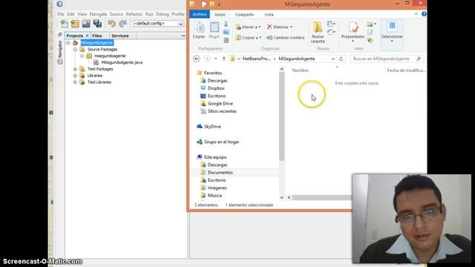Close the Projects tab with its X
This screenshot has width=475, height=267.
(x=88, y=36)
